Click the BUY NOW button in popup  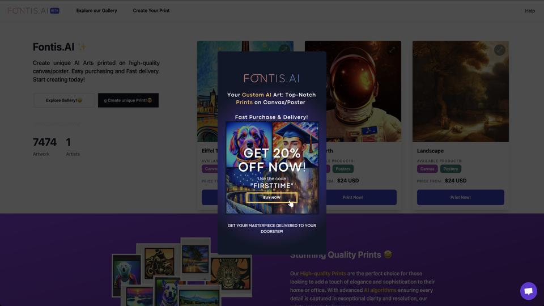pyautogui.click(x=272, y=197)
